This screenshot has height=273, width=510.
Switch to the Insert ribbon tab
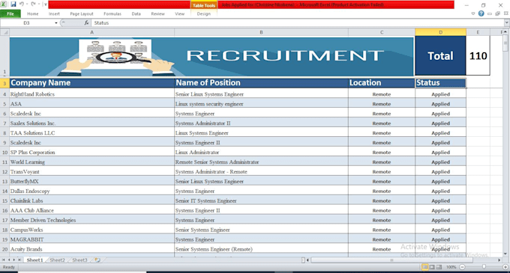coord(54,14)
